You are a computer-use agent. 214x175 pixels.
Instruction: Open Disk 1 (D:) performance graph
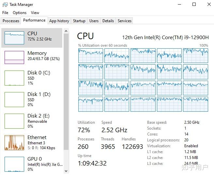14,100
